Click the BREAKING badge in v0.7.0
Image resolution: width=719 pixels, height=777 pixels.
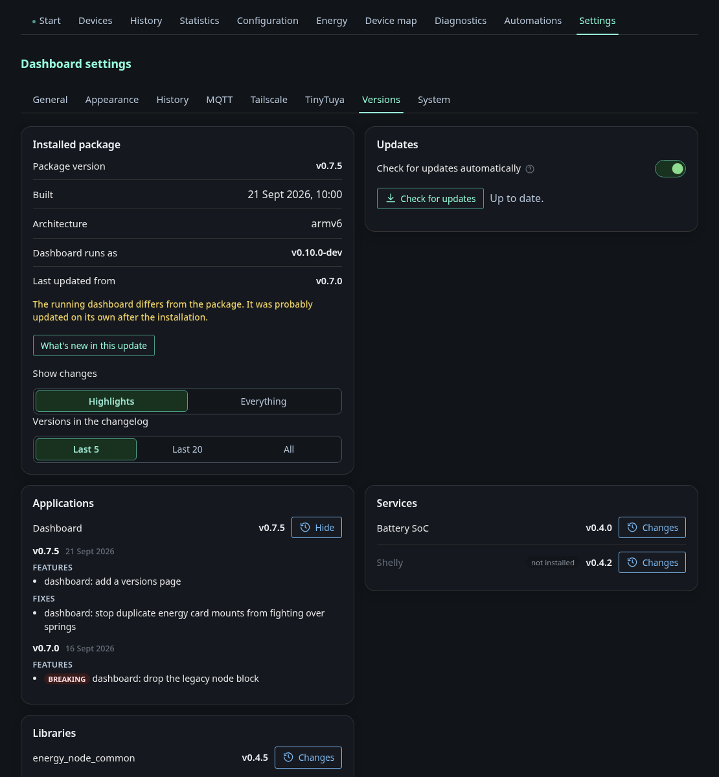67,679
